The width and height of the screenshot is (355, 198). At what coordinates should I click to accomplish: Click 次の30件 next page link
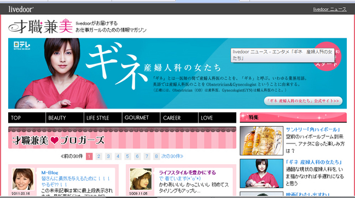pyautogui.click(x=172, y=156)
